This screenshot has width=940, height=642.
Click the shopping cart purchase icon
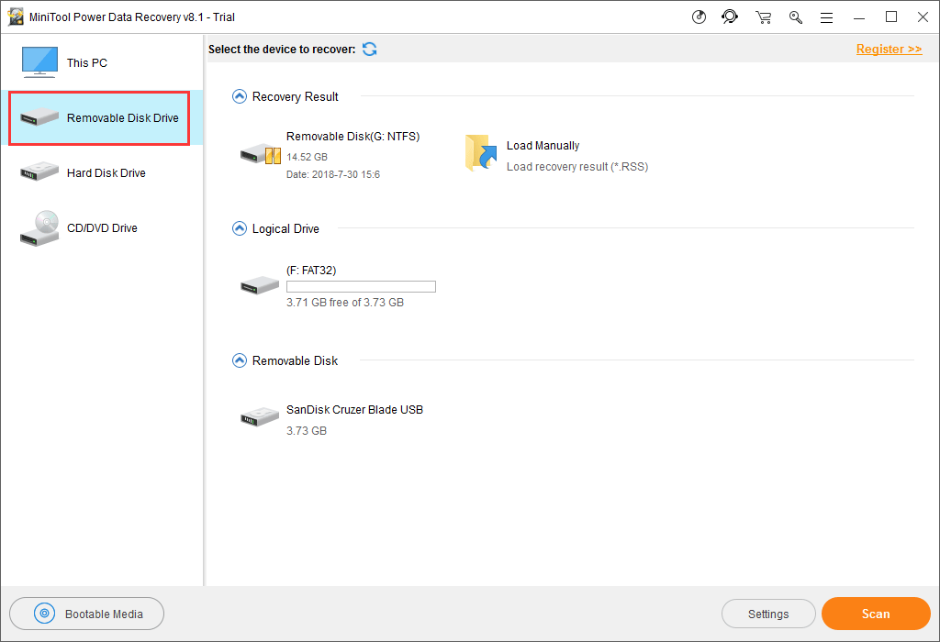[763, 17]
